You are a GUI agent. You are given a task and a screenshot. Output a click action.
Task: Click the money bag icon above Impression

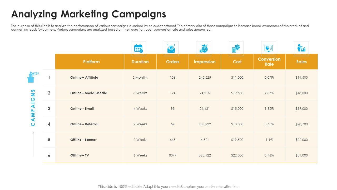pyautogui.click(x=204, y=49)
